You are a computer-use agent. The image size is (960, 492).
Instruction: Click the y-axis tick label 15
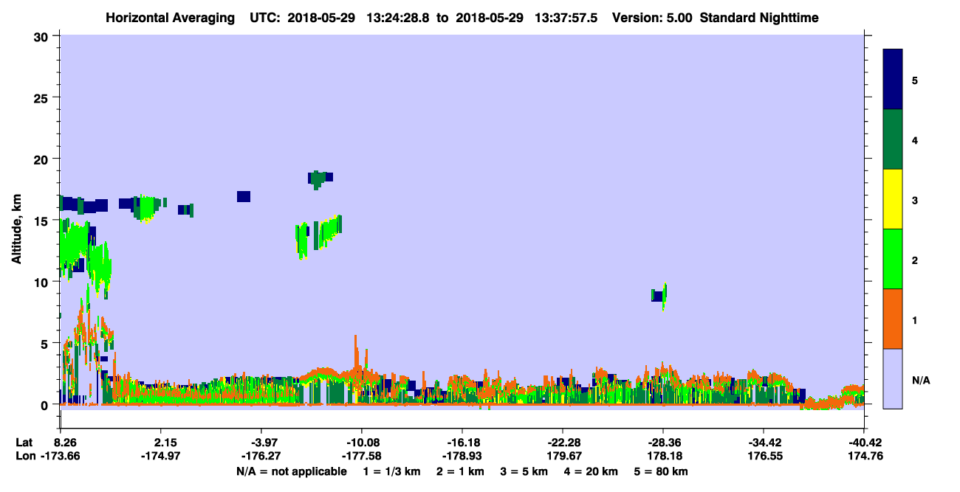pos(43,221)
